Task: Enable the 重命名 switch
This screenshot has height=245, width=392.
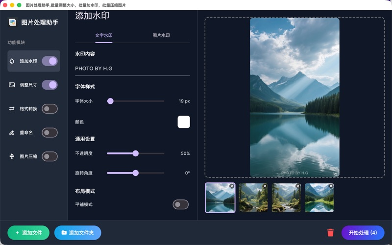Action: point(50,132)
